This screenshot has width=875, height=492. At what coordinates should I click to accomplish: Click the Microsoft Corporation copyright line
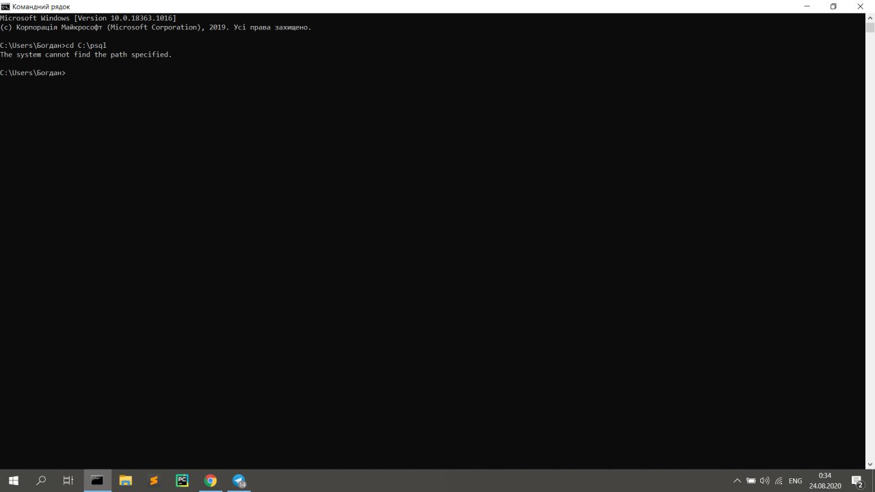156,27
